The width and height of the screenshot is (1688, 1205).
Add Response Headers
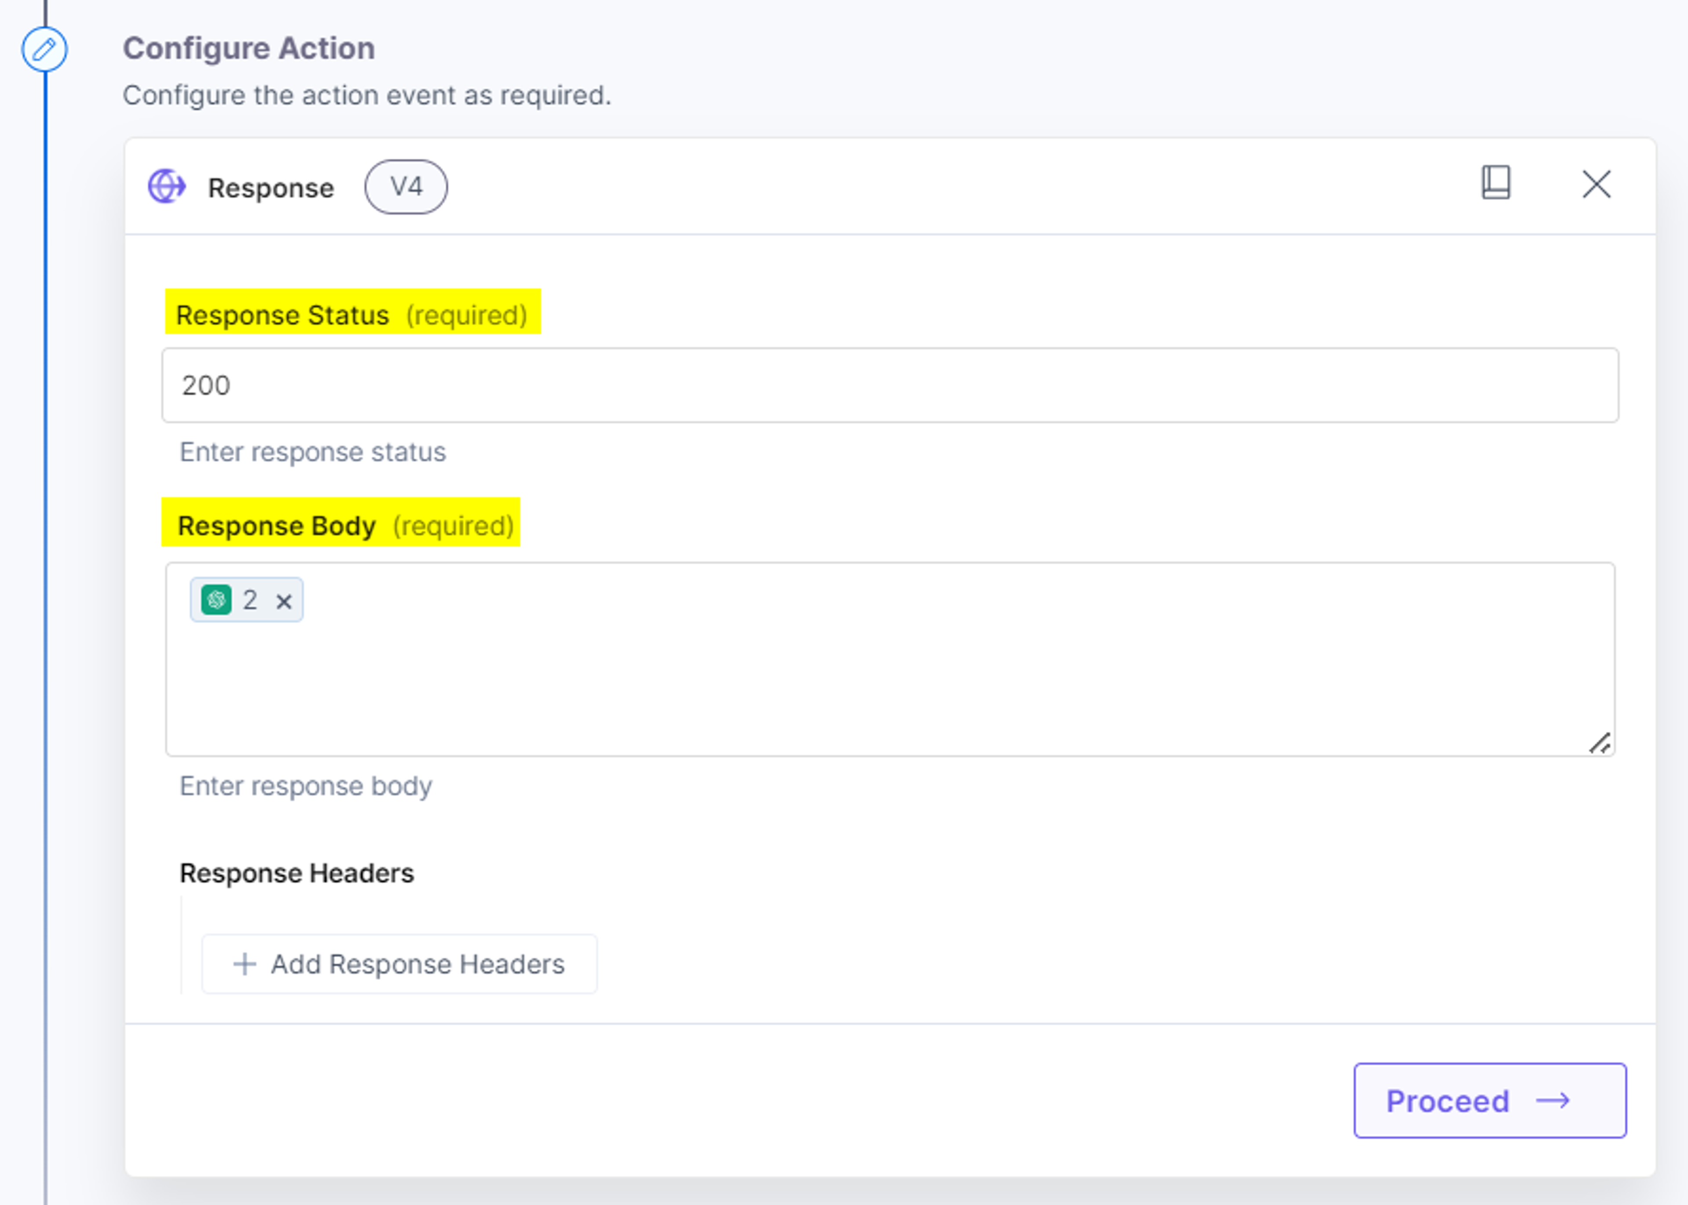click(399, 964)
